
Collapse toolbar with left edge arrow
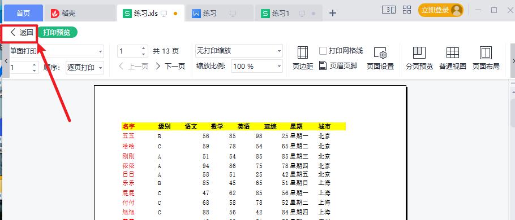(6, 61)
